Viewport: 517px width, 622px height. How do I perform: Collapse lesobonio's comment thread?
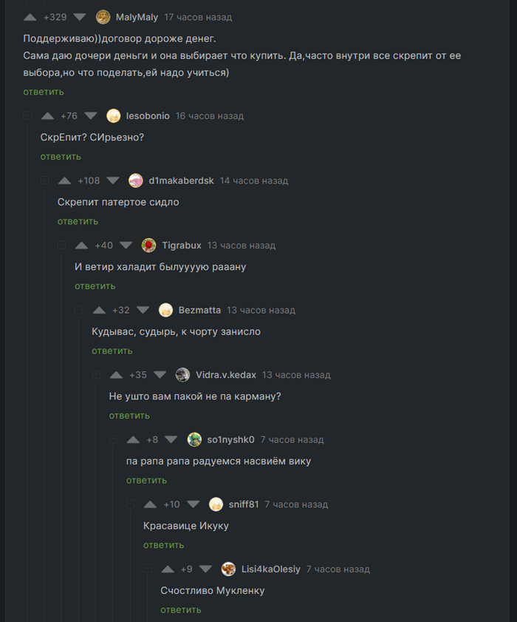[x=27, y=116]
